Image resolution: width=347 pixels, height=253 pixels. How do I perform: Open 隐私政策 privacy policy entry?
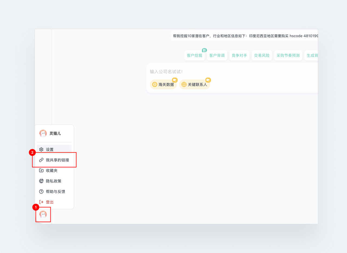pos(54,181)
